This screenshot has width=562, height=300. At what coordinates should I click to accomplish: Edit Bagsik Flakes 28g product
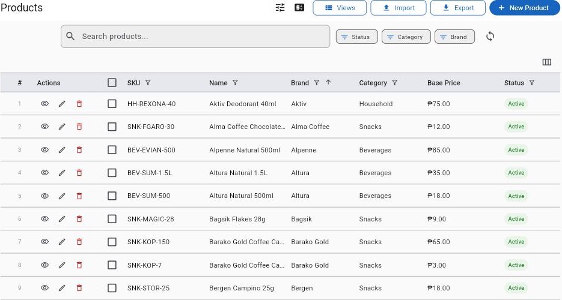pos(62,219)
